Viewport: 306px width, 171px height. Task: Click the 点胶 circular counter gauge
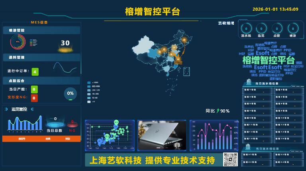(x=277, y=28)
